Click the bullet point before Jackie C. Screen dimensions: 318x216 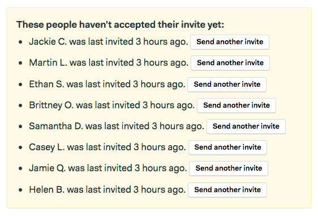(x=20, y=42)
